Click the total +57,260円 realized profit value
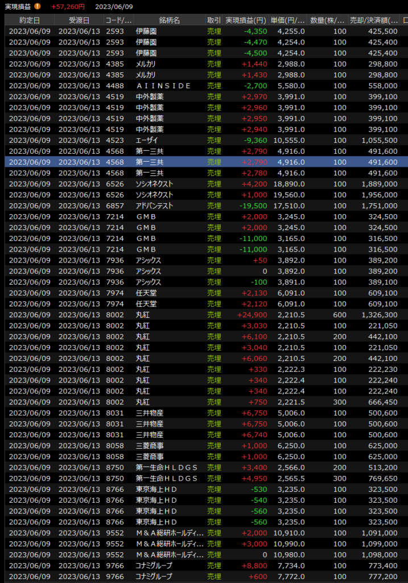The height and width of the screenshot is (583, 408). click(68, 7)
